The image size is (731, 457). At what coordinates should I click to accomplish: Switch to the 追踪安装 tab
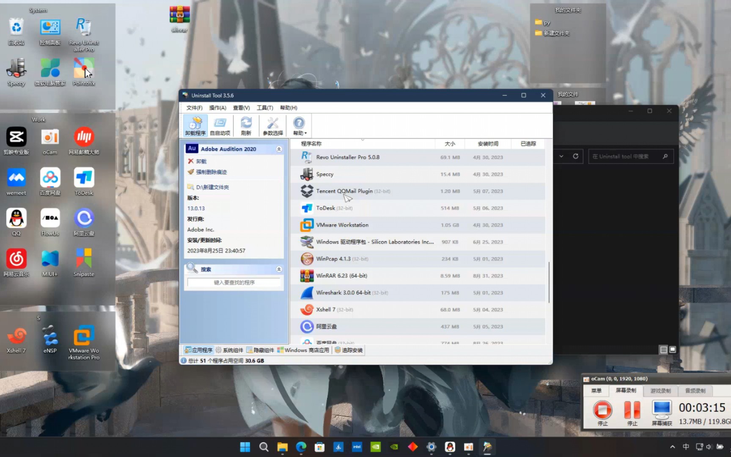[349, 350]
